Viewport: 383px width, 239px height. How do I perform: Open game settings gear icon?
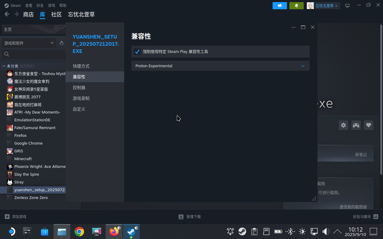click(x=344, y=125)
